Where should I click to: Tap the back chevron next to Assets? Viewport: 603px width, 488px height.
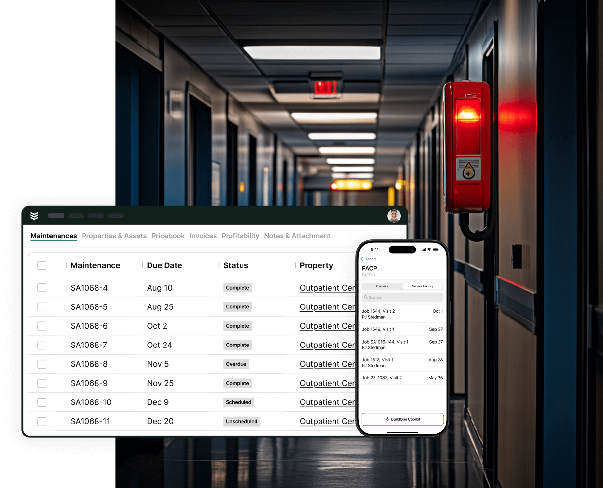[x=362, y=259]
